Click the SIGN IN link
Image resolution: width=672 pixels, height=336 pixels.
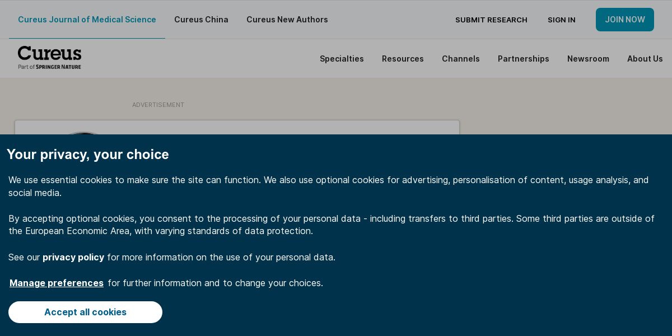tap(562, 20)
